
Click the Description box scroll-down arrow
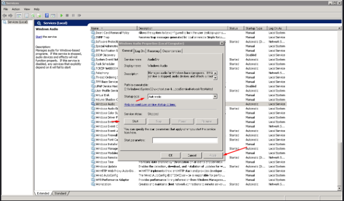coord(215,78)
